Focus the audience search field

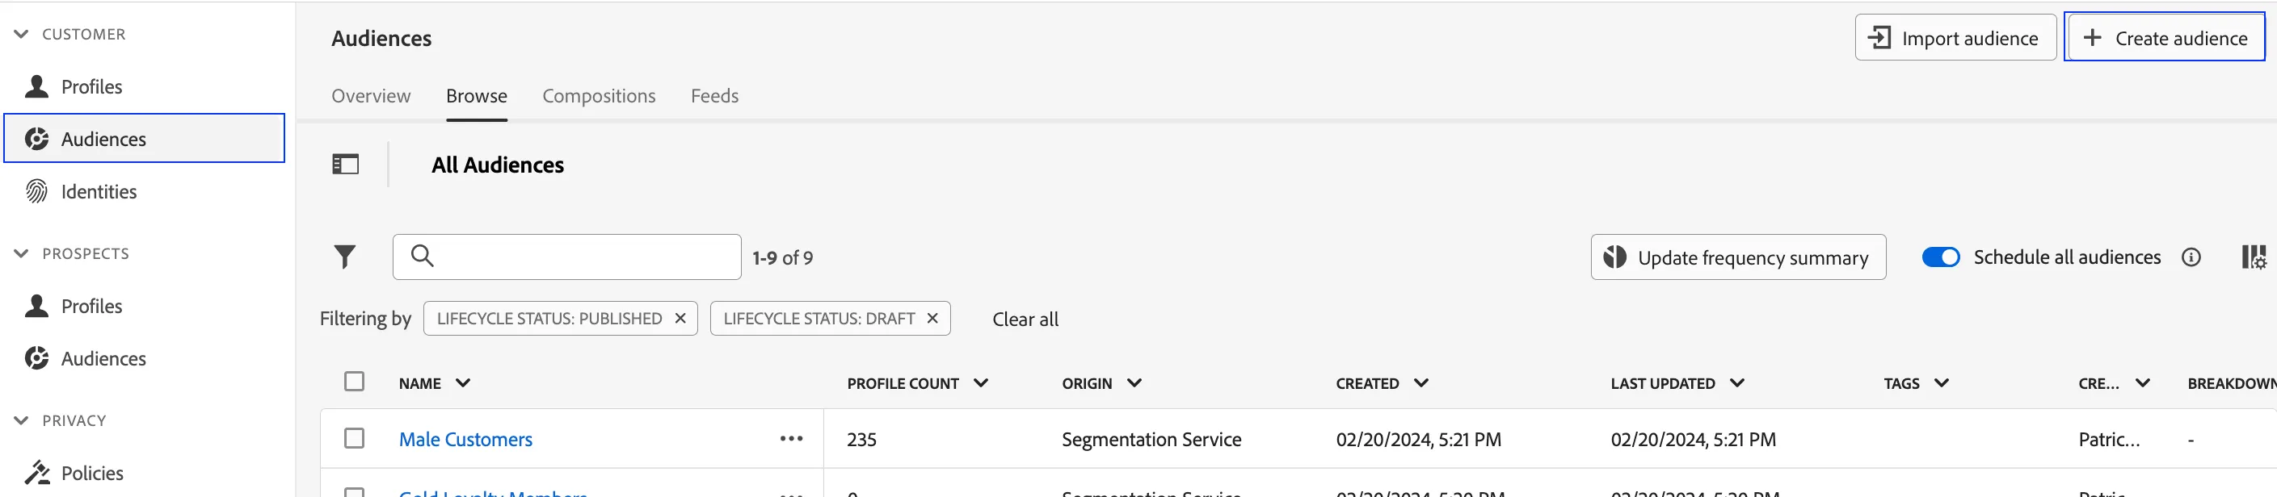[566, 257]
